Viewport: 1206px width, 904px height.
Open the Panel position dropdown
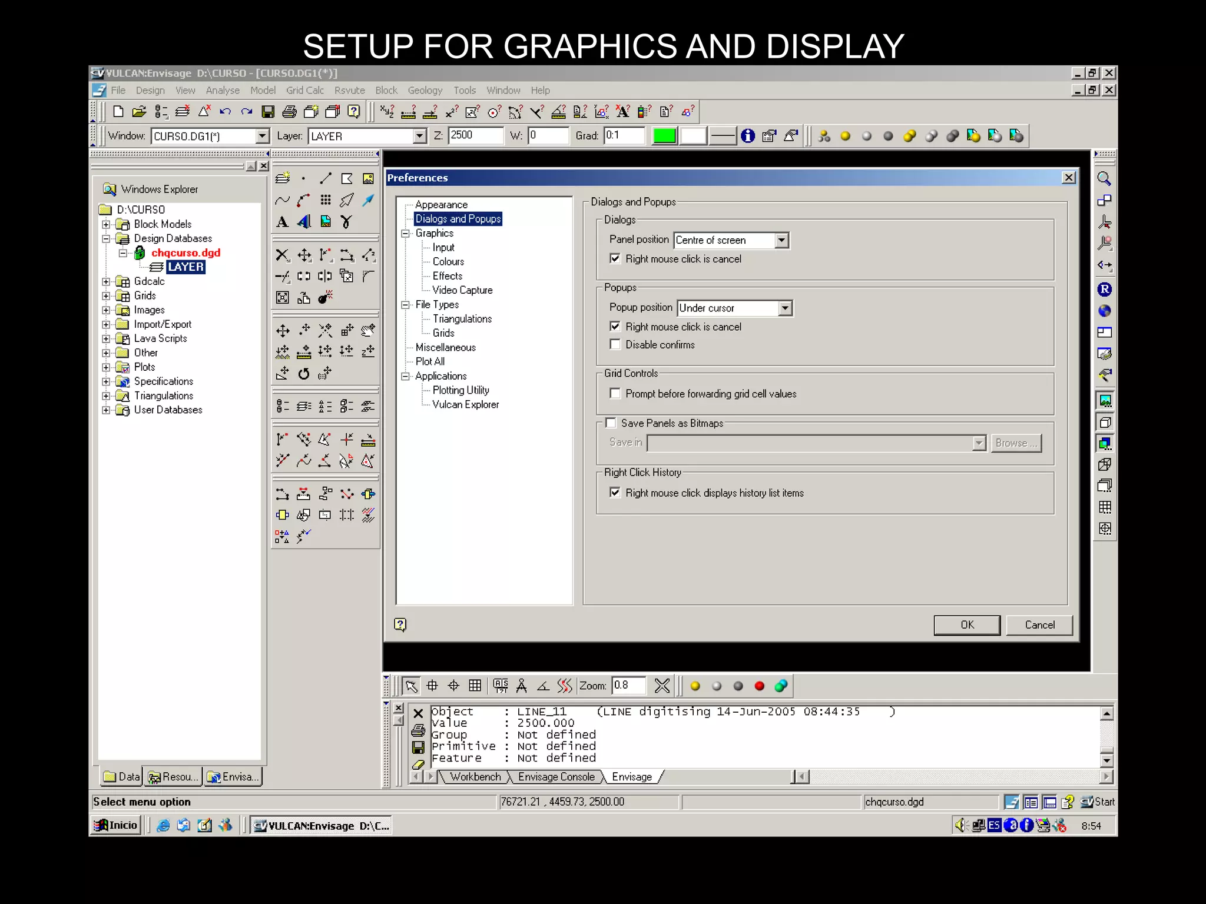pos(781,240)
